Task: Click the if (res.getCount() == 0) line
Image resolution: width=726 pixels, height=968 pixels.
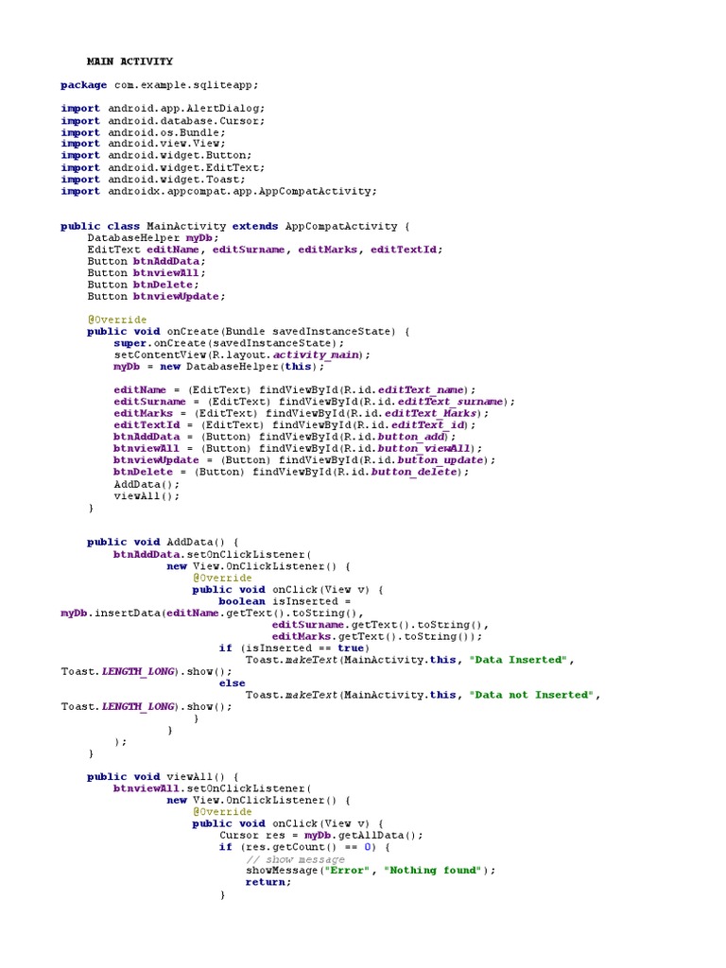Action: (x=304, y=848)
